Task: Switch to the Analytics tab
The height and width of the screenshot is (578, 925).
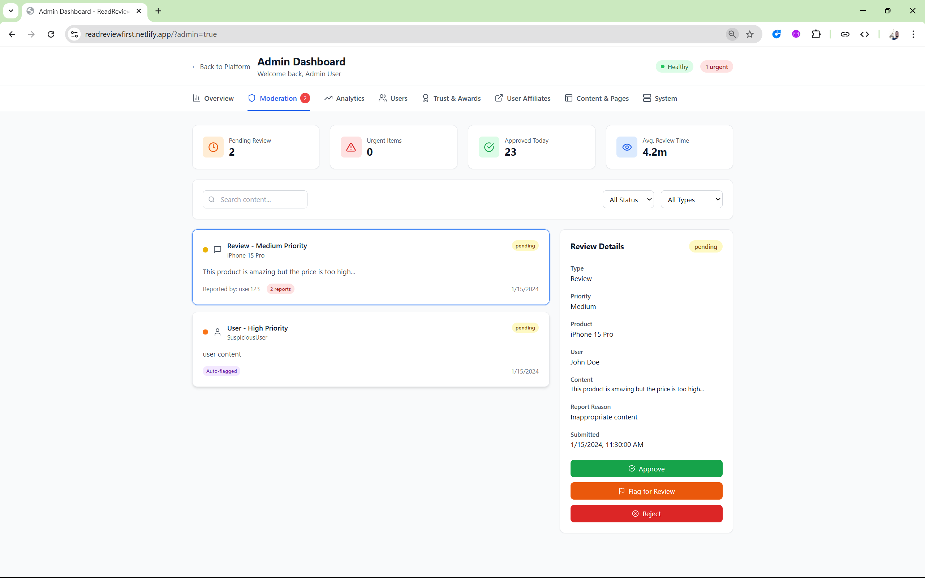Action: coord(344,98)
